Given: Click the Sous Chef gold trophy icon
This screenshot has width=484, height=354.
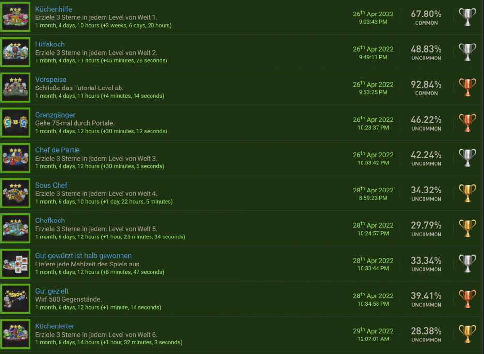Looking at the screenshot, I should pos(467,193).
